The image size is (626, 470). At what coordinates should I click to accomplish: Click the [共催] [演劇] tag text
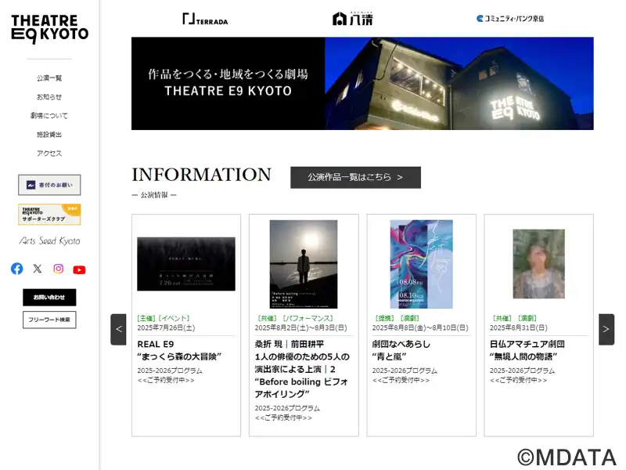point(514,318)
